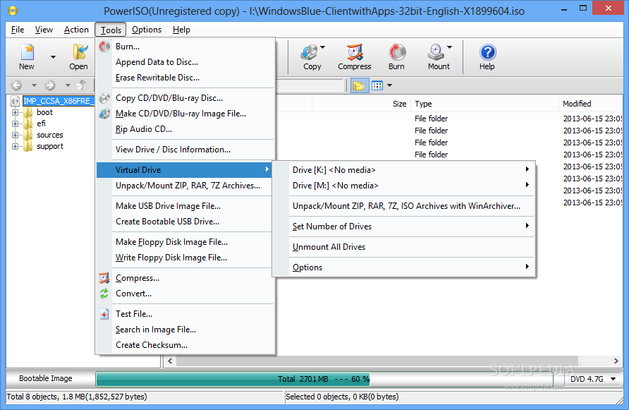Screen dimensions: 629x410
Task: Click the Total 2701 MB capacity bar
Action: (x=324, y=379)
